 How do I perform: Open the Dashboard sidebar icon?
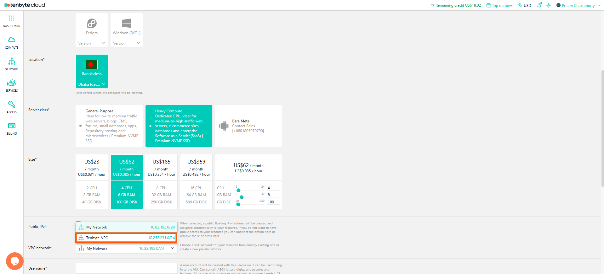(12, 18)
